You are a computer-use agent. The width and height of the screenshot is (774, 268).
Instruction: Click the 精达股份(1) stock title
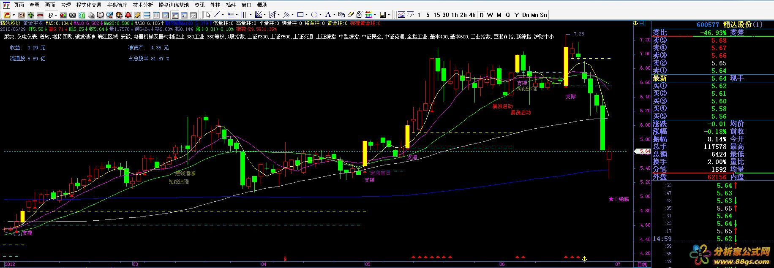click(743, 24)
